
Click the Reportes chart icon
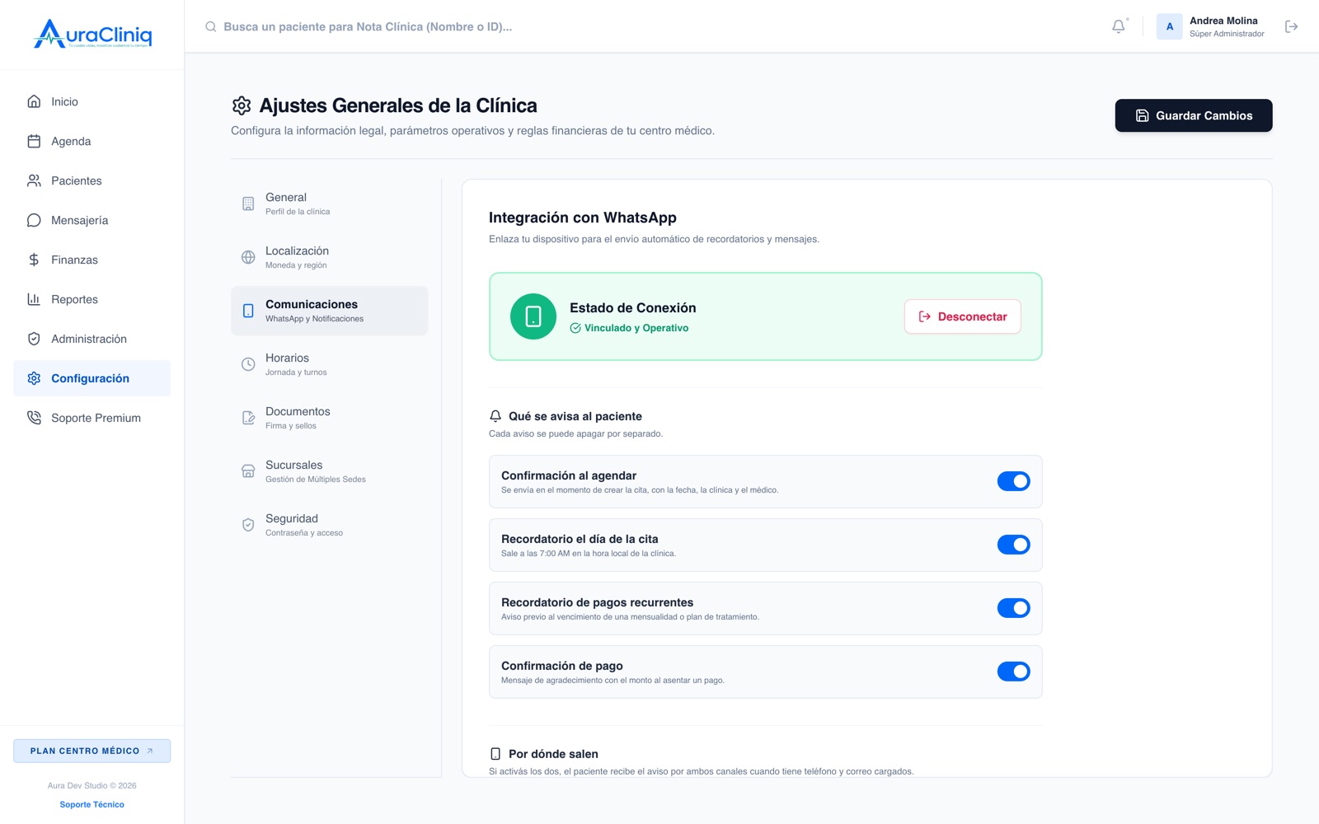tap(34, 299)
